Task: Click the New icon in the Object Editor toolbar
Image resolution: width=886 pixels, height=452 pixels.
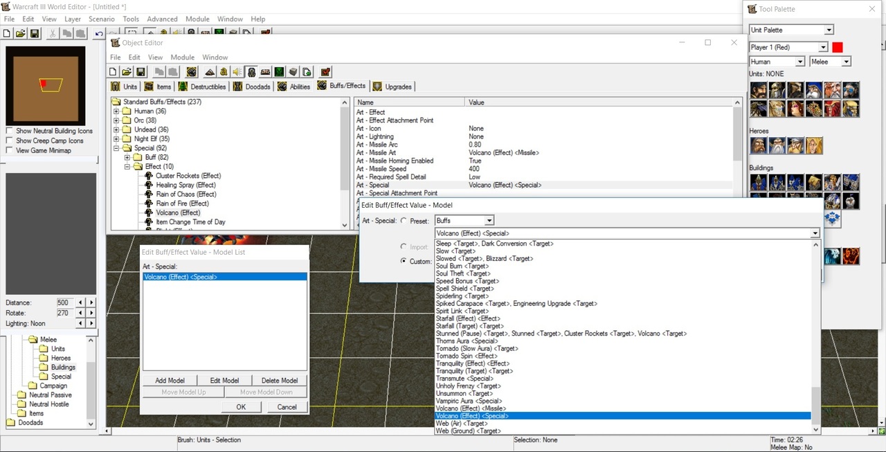Action: pos(114,72)
